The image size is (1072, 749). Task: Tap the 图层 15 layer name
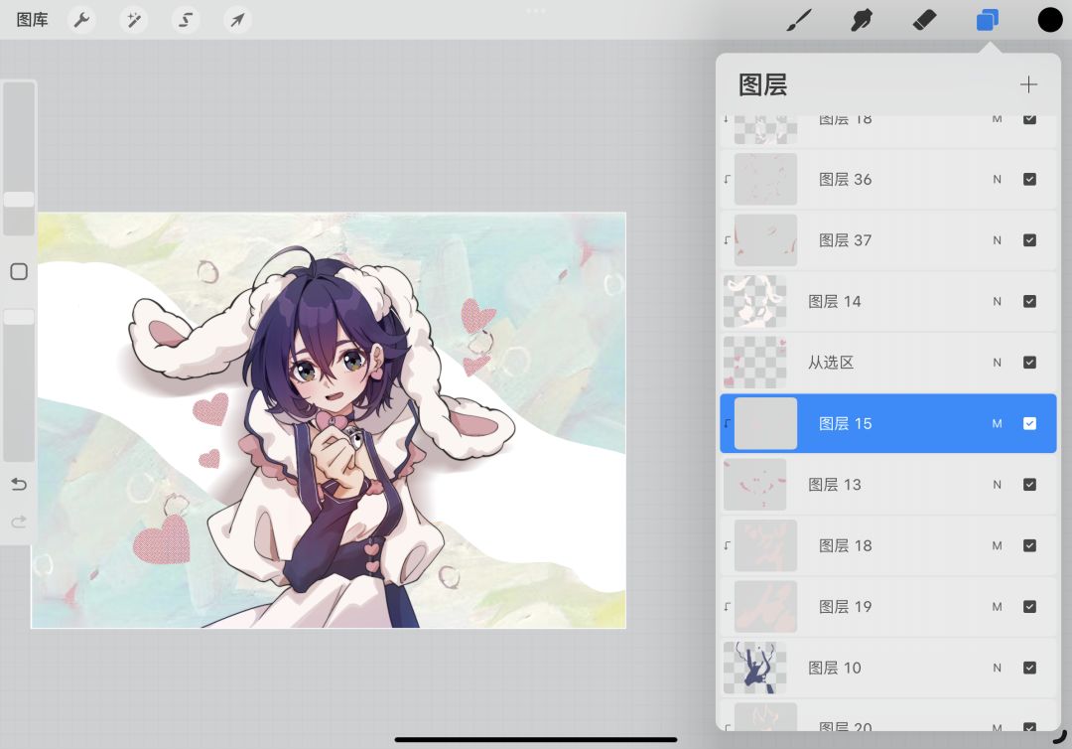click(x=845, y=423)
